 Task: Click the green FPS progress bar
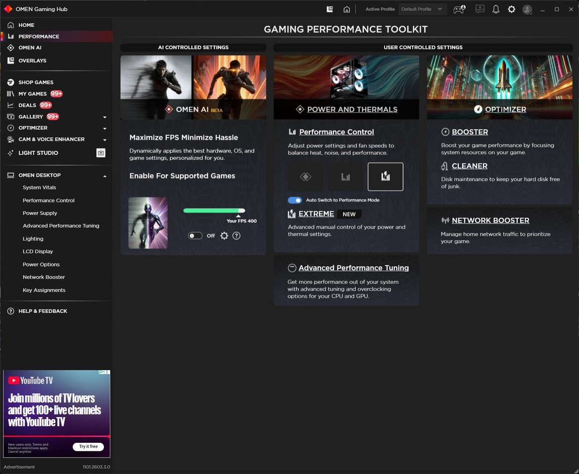214,210
